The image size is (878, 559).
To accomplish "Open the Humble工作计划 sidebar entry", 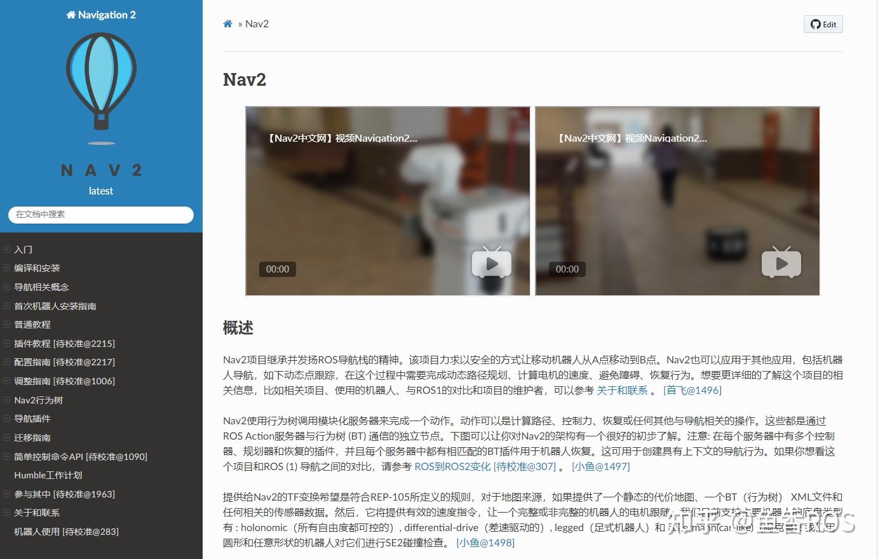I will [x=47, y=475].
